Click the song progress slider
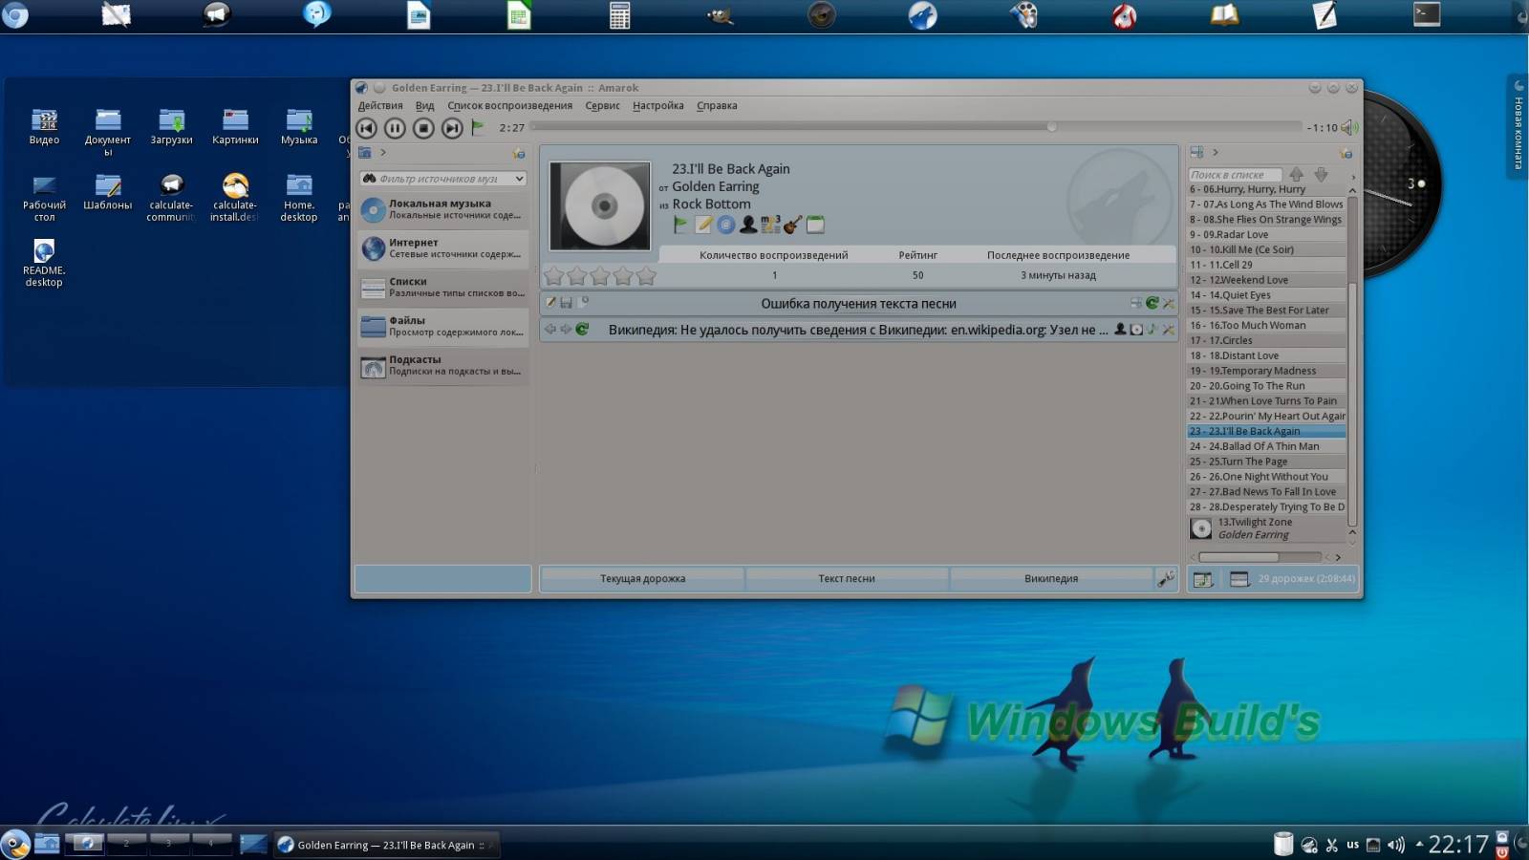 916,127
